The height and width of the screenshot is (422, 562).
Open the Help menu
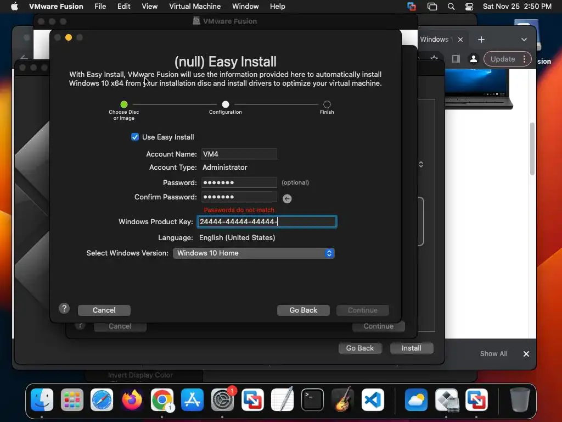tap(277, 6)
